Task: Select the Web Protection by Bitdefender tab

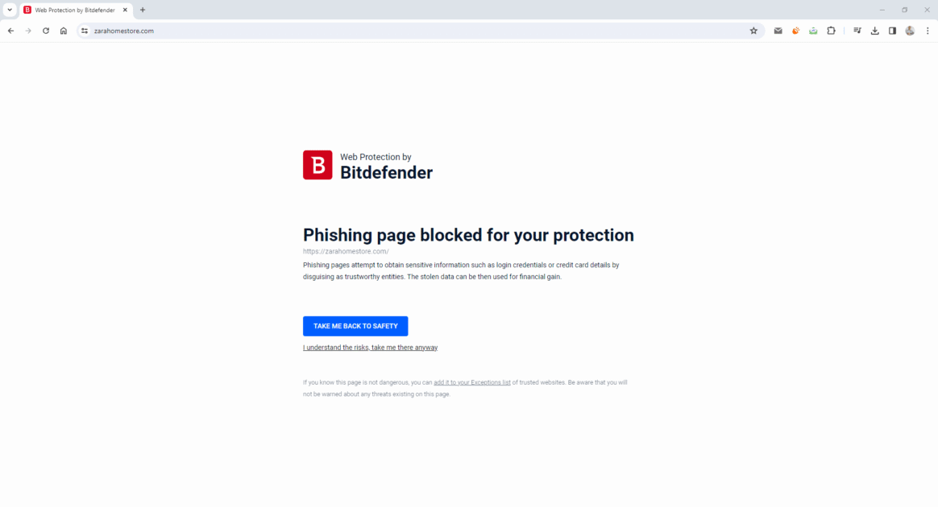Action: pos(73,10)
